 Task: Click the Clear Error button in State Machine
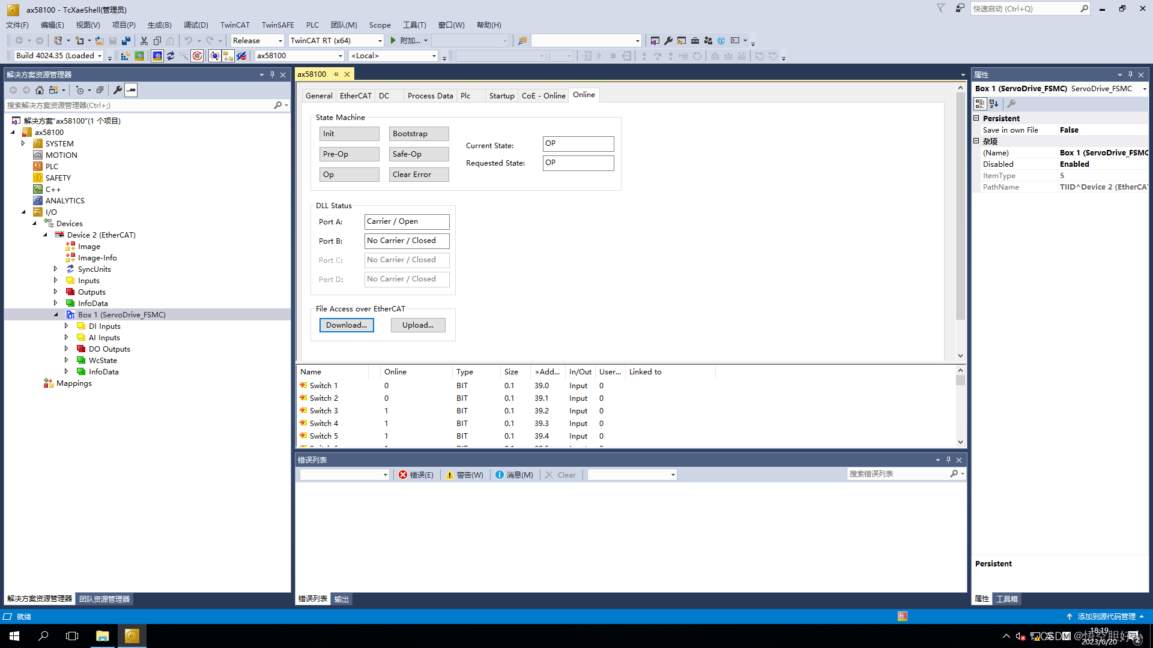point(417,174)
